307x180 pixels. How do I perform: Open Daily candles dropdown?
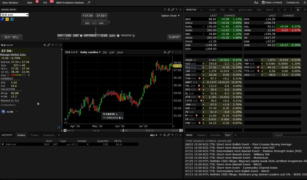pyautogui.click(x=90, y=52)
